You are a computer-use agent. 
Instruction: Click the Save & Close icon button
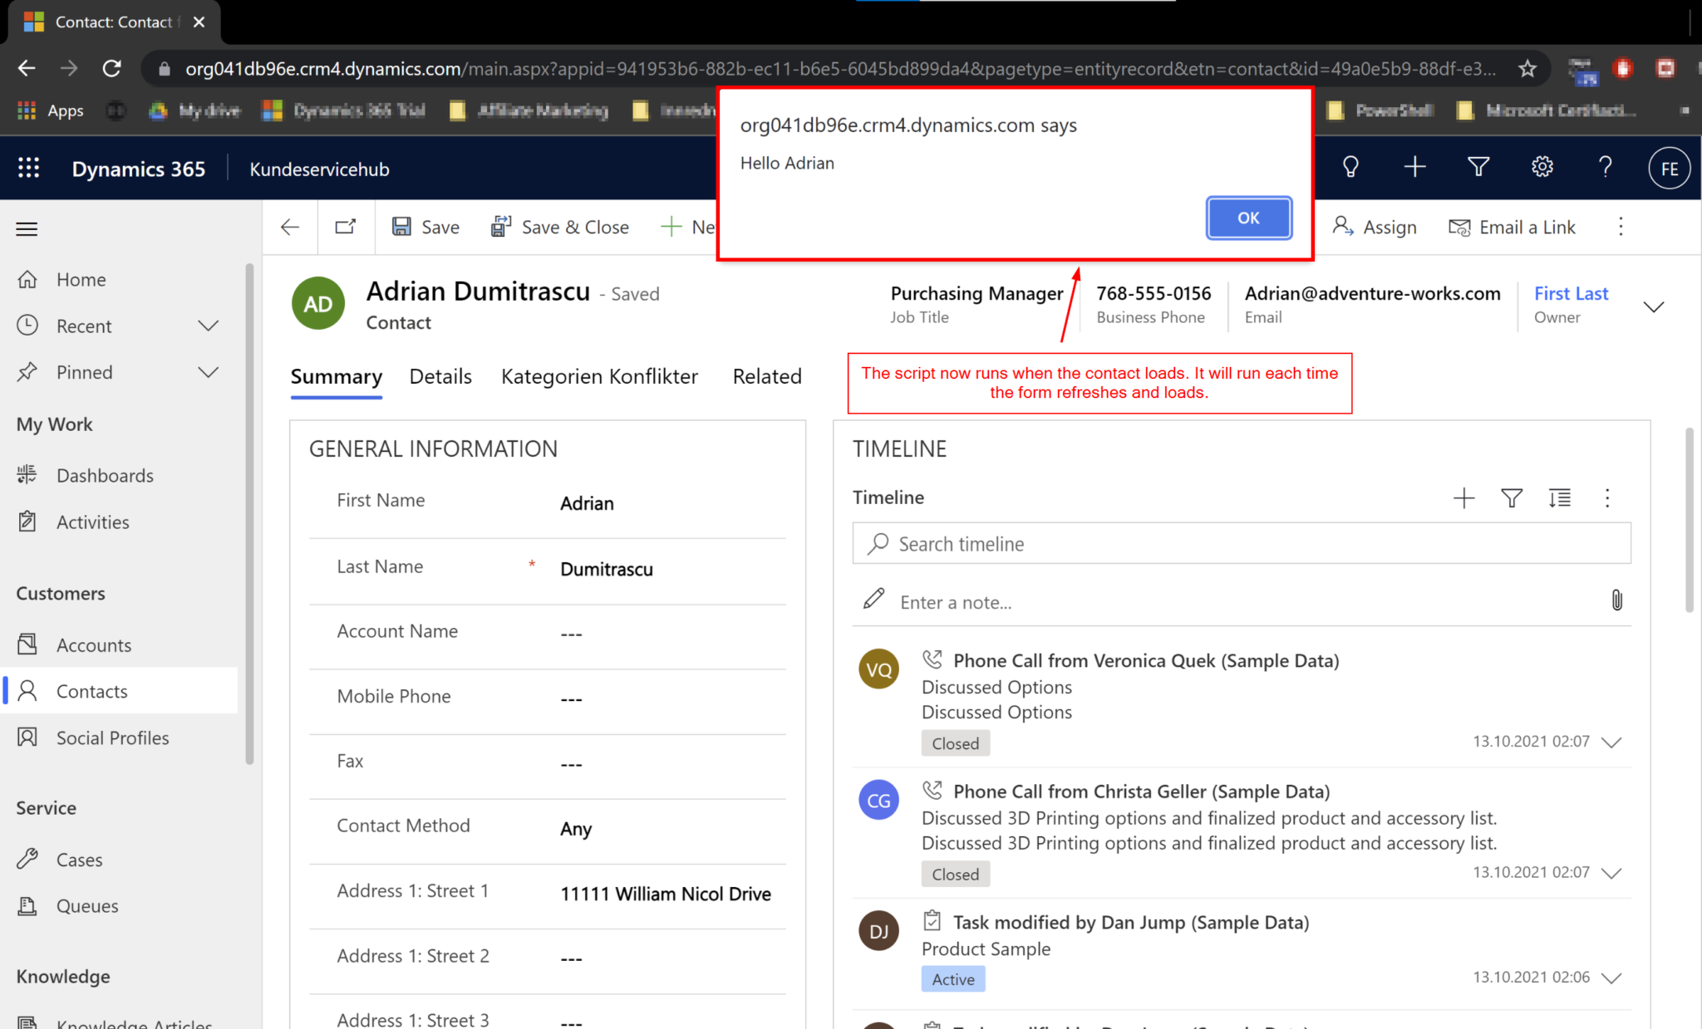coord(499,228)
